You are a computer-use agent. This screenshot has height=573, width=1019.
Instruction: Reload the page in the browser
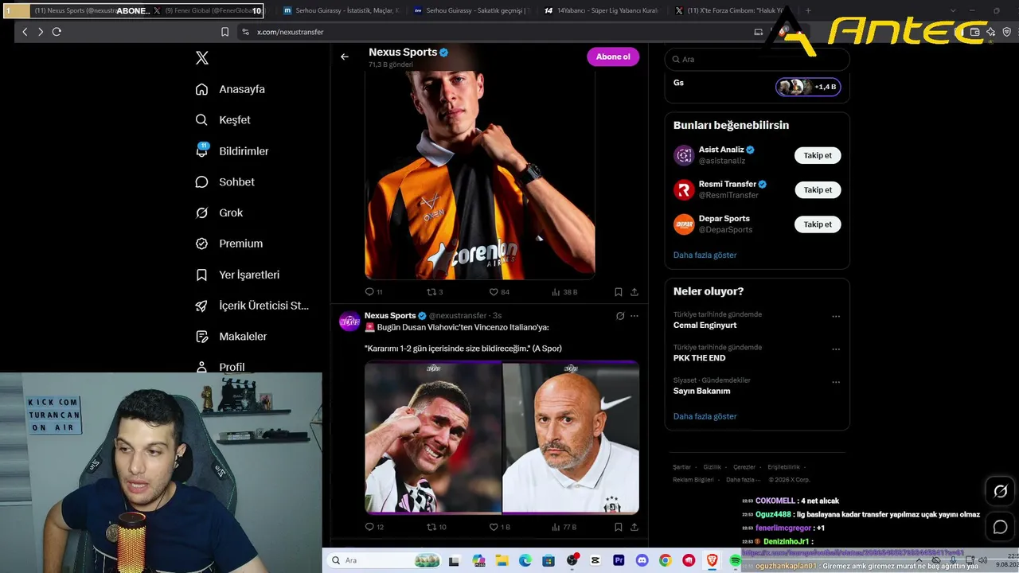pyautogui.click(x=57, y=32)
